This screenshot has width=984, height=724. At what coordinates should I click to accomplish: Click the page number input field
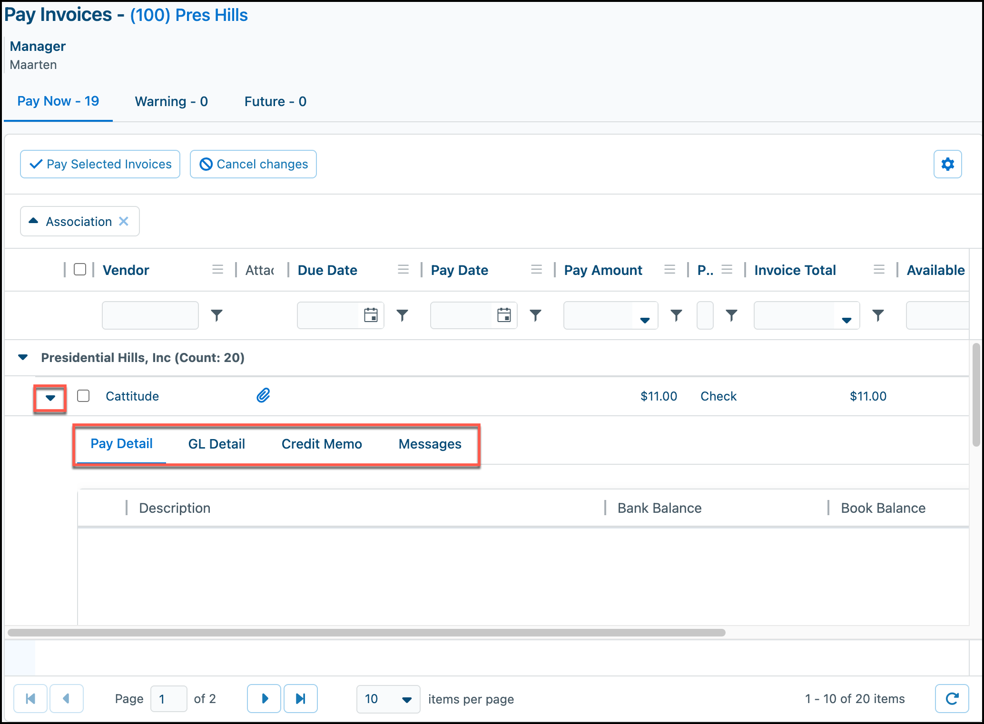point(168,698)
